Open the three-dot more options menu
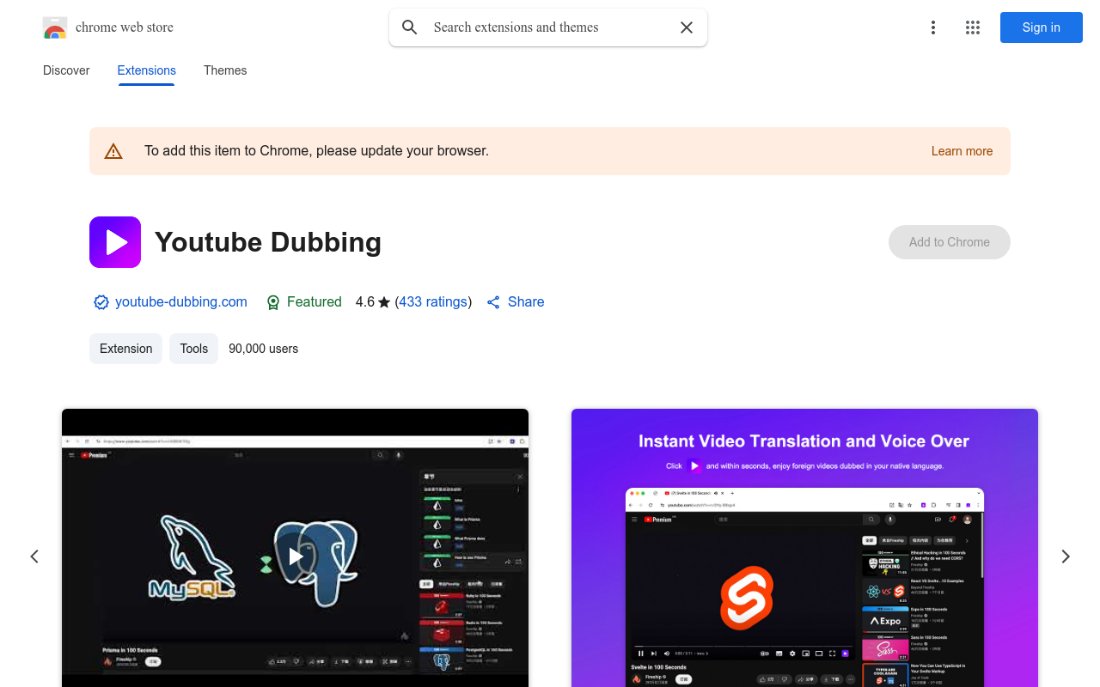The width and height of the screenshot is (1100, 687). [932, 27]
